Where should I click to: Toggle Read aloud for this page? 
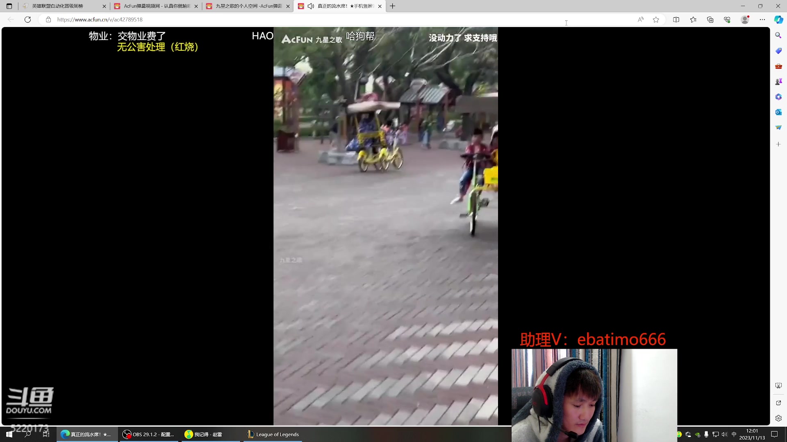641,19
